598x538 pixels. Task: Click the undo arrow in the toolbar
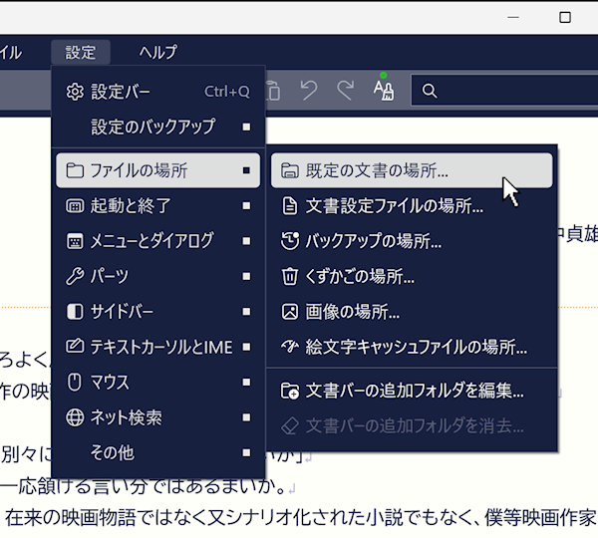[x=309, y=91]
